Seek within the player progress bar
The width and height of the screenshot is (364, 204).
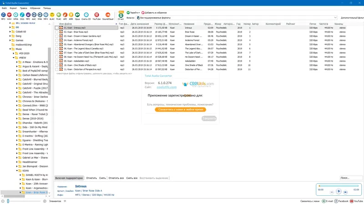[x=339, y=186]
